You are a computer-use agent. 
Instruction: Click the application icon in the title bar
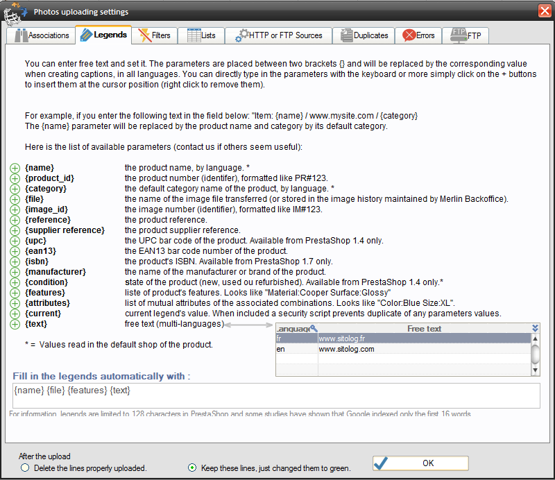point(15,14)
